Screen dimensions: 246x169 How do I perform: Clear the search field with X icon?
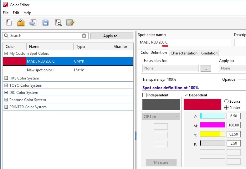84,36
